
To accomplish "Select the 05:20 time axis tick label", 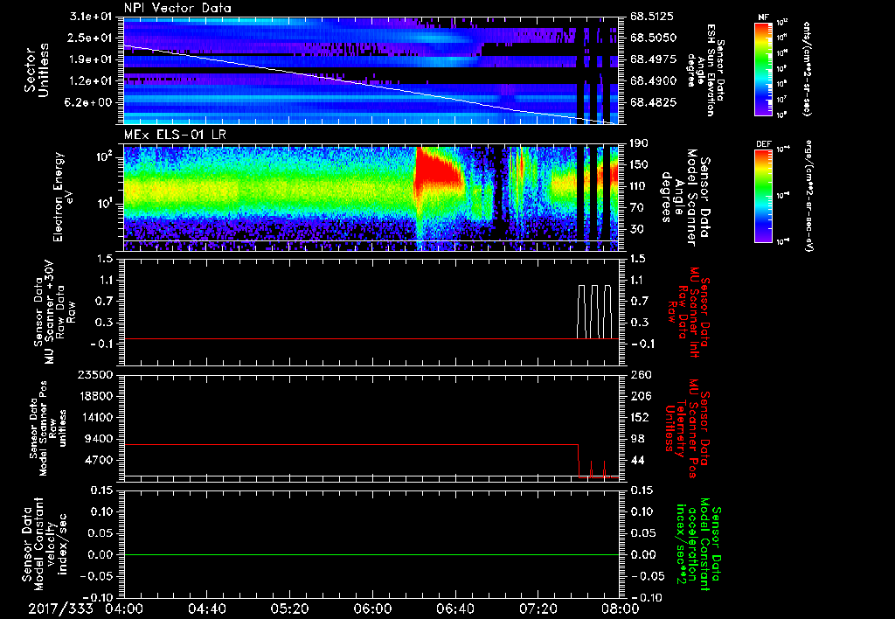I will [x=290, y=609].
